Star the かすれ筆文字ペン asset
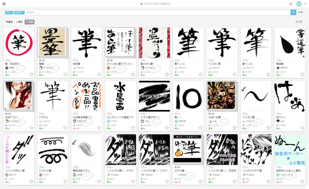 (x=167, y=128)
